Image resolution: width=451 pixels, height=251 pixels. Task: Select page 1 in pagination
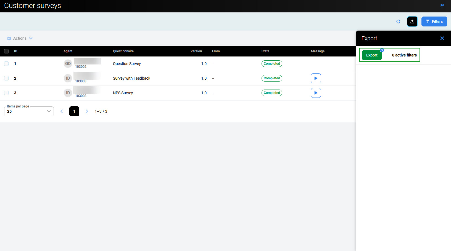[x=74, y=111]
